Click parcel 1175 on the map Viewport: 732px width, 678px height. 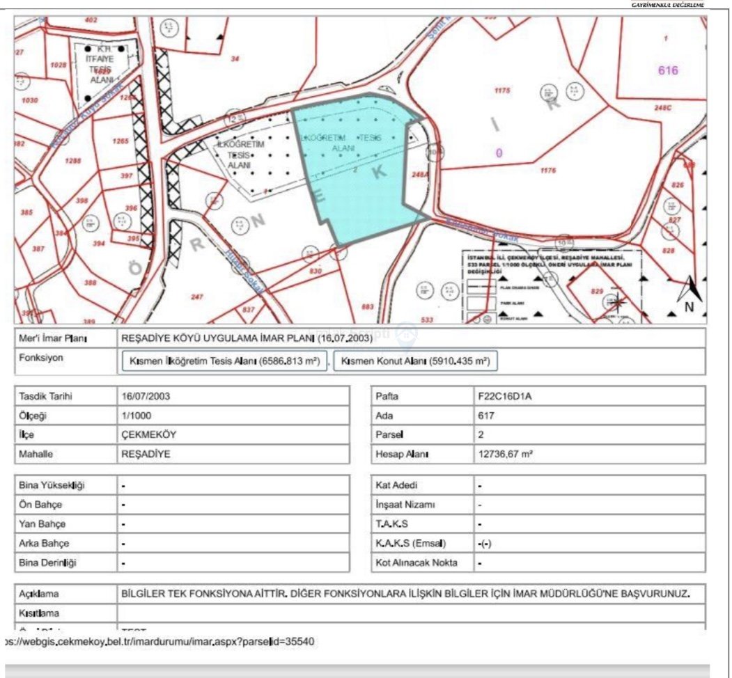pos(502,91)
